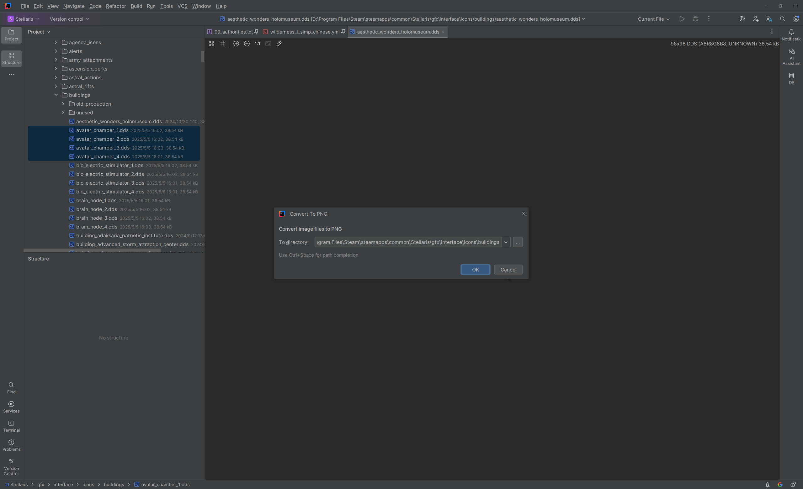Click the icons breadcrumb in navigation bar
The height and width of the screenshot is (489, 803).
click(88, 484)
